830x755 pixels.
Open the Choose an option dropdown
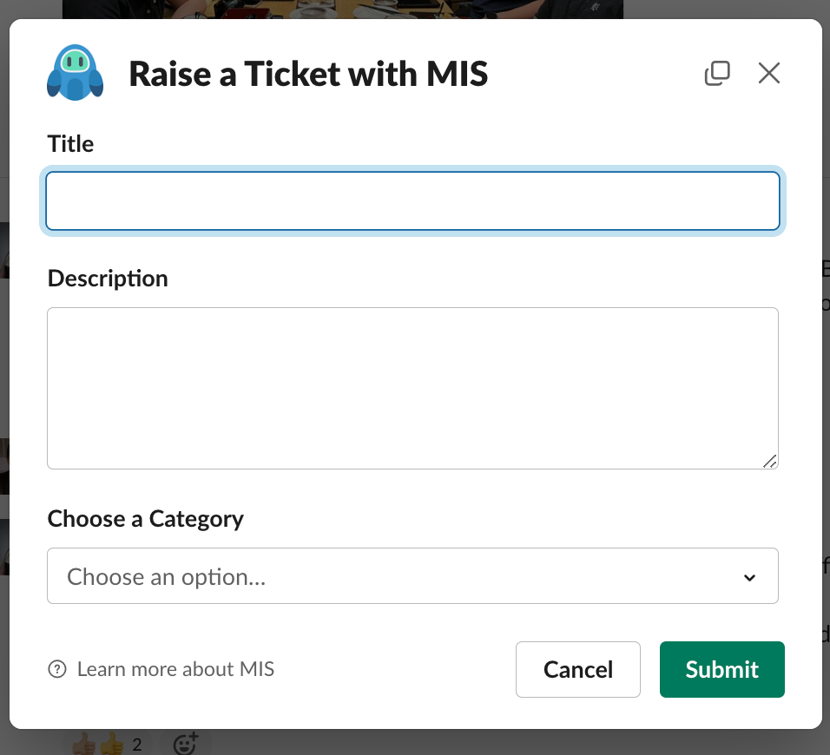click(x=412, y=575)
